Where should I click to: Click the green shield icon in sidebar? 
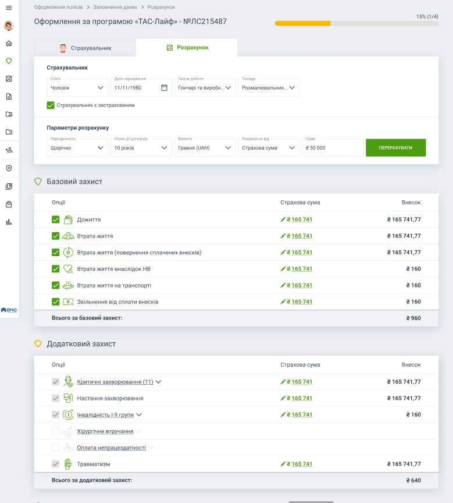tap(9, 61)
